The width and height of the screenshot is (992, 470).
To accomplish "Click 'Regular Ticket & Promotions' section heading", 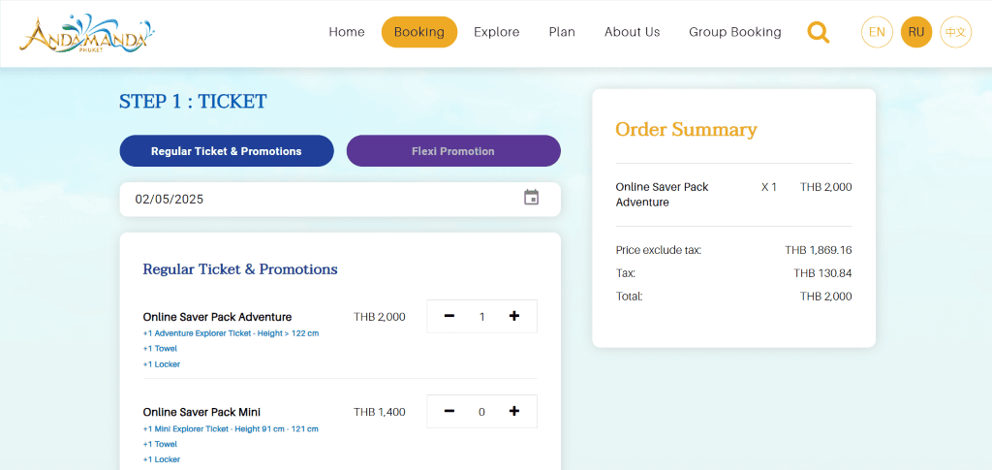I will 240,269.
